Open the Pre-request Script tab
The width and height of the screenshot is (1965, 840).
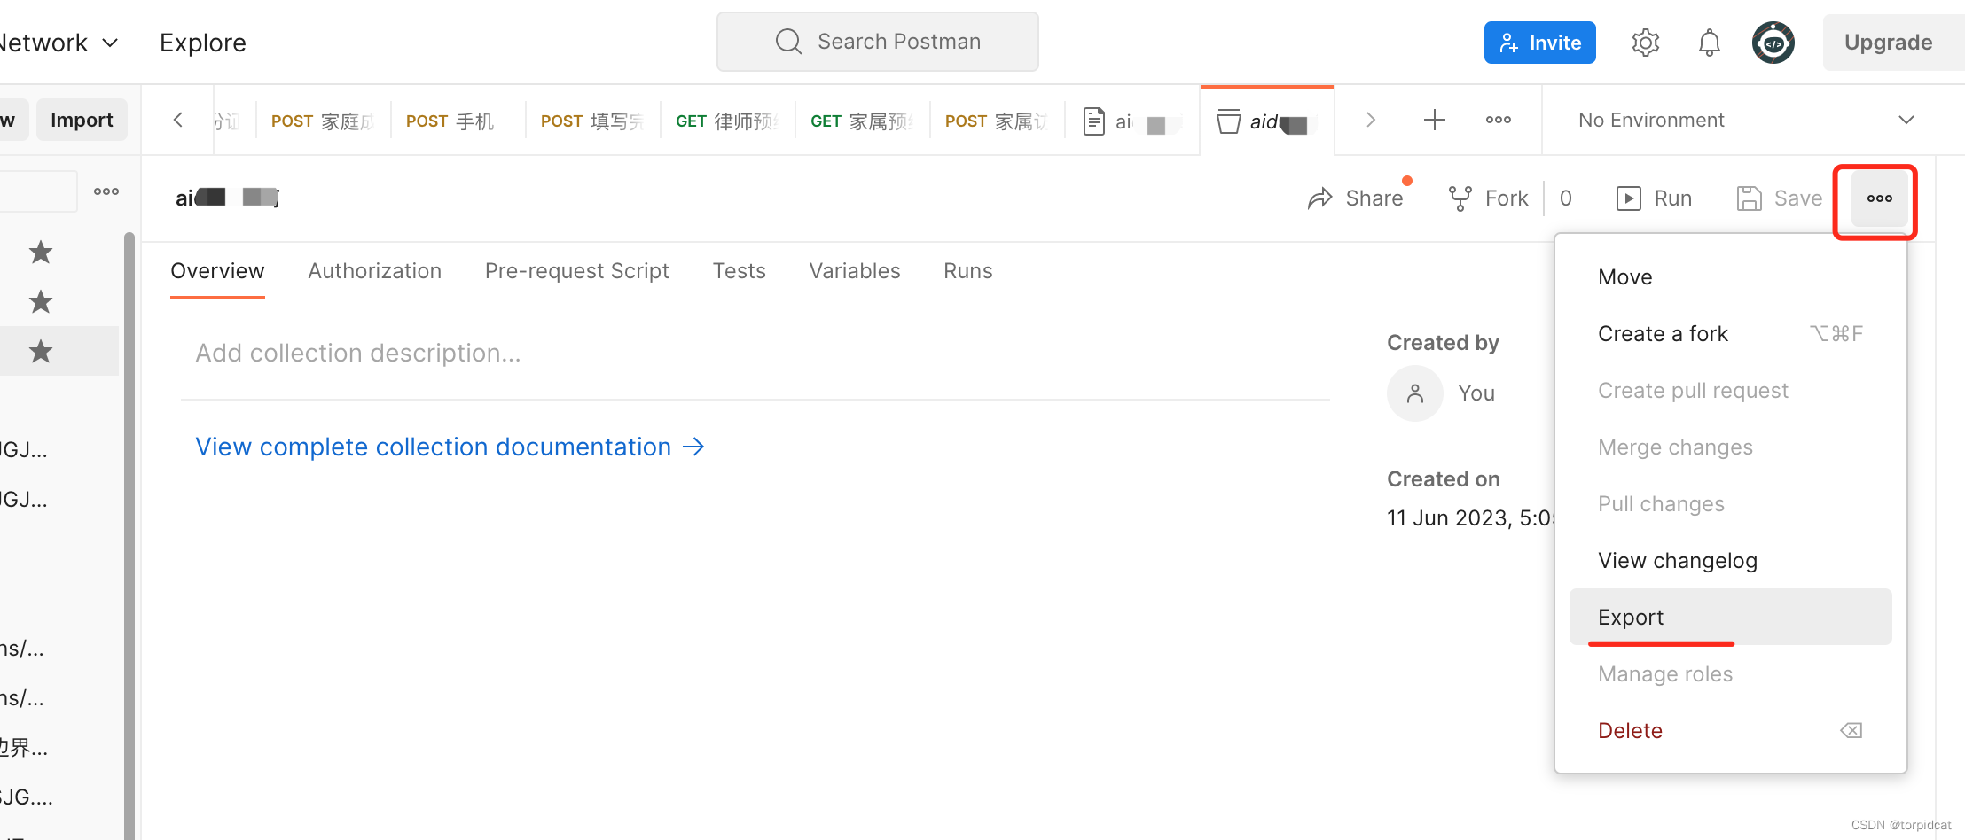(576, 271)
